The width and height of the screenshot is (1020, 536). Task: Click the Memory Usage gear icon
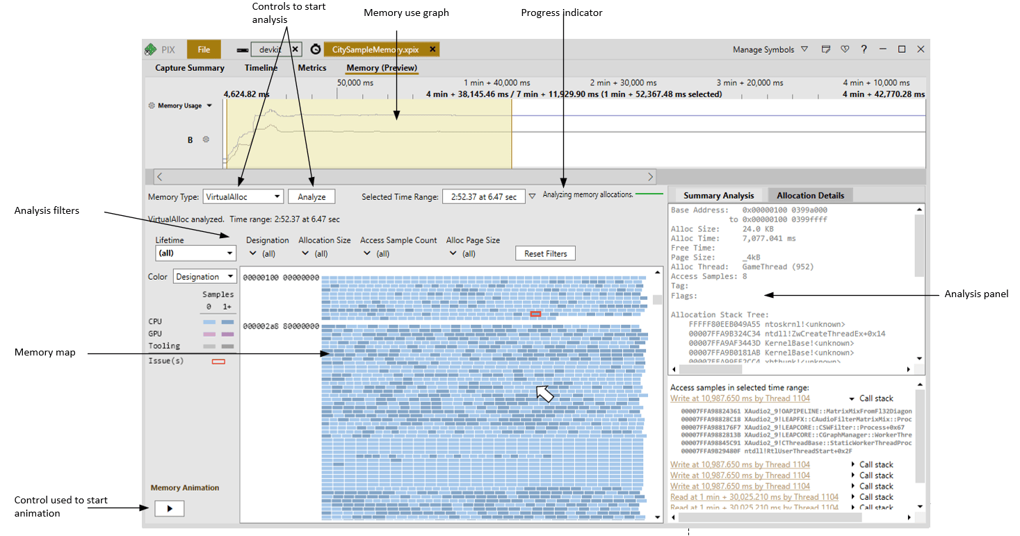coord(152,106)
